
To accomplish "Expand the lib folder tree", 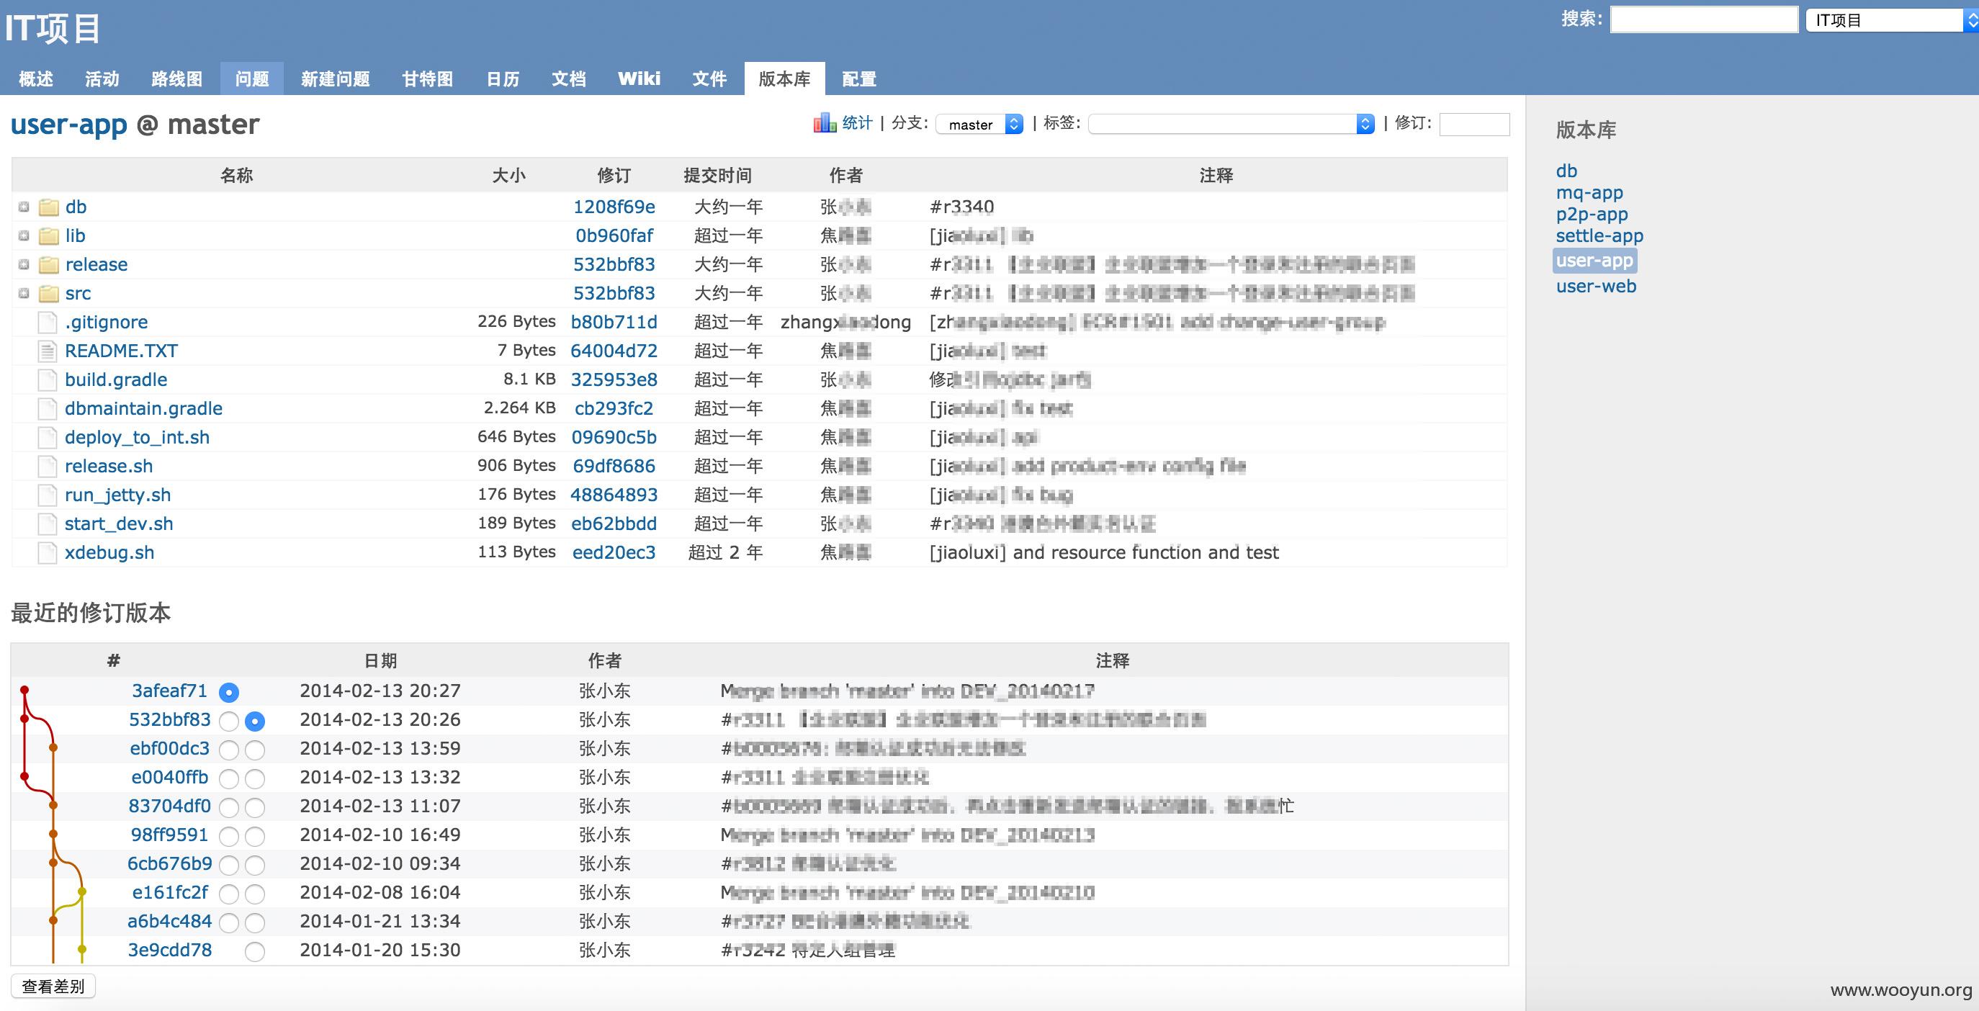I will 24,236.
